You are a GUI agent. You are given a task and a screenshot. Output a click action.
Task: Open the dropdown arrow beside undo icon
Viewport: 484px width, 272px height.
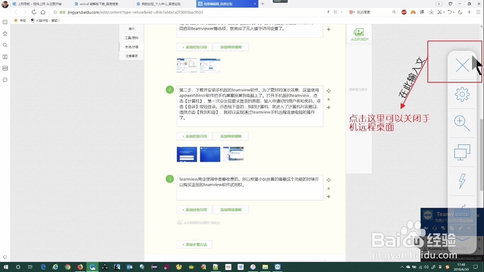tap(454, 13)
